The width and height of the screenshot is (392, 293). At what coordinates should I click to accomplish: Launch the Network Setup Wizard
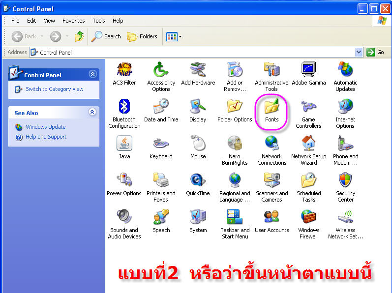(x=309, y=150)
